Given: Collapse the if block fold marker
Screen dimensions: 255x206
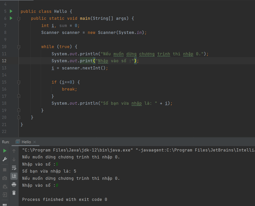Looking at the screenshot, I should click(19, 82).
